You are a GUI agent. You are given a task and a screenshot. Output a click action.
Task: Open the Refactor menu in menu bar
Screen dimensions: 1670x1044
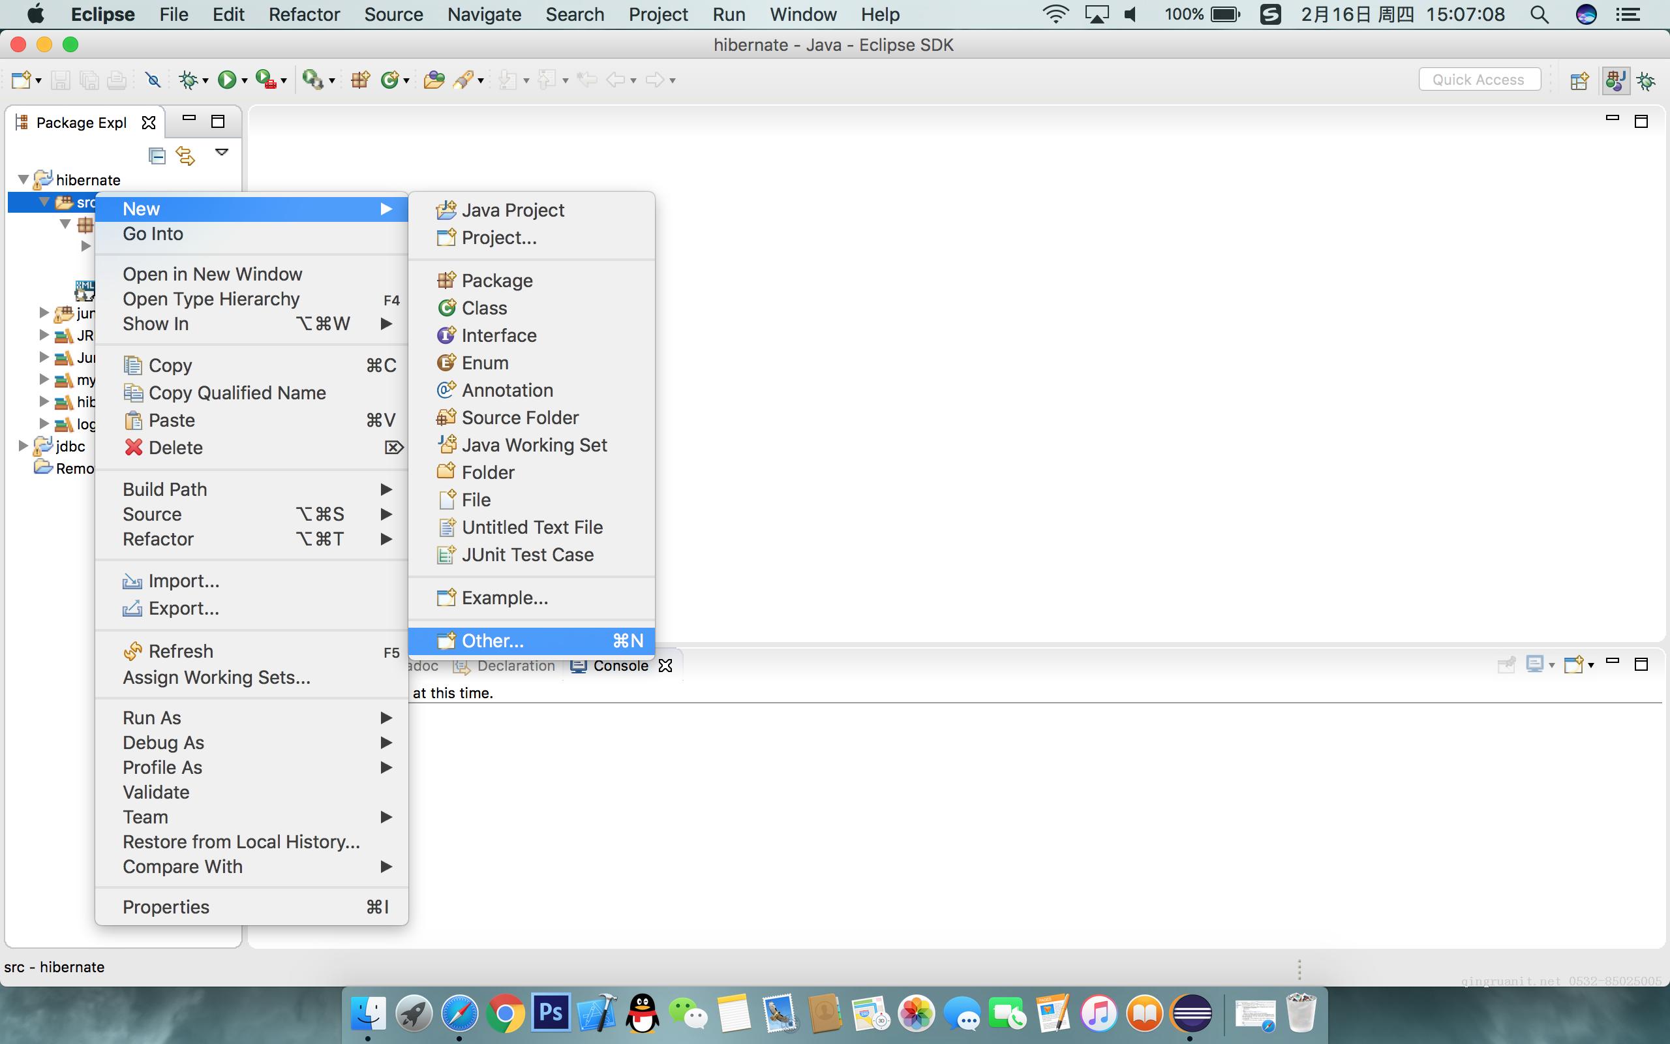tap(305, 14)
